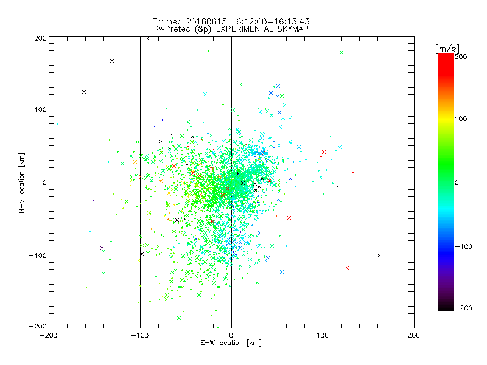Click the x-axis tick label '-200'
487x365 pixels.
49,335
